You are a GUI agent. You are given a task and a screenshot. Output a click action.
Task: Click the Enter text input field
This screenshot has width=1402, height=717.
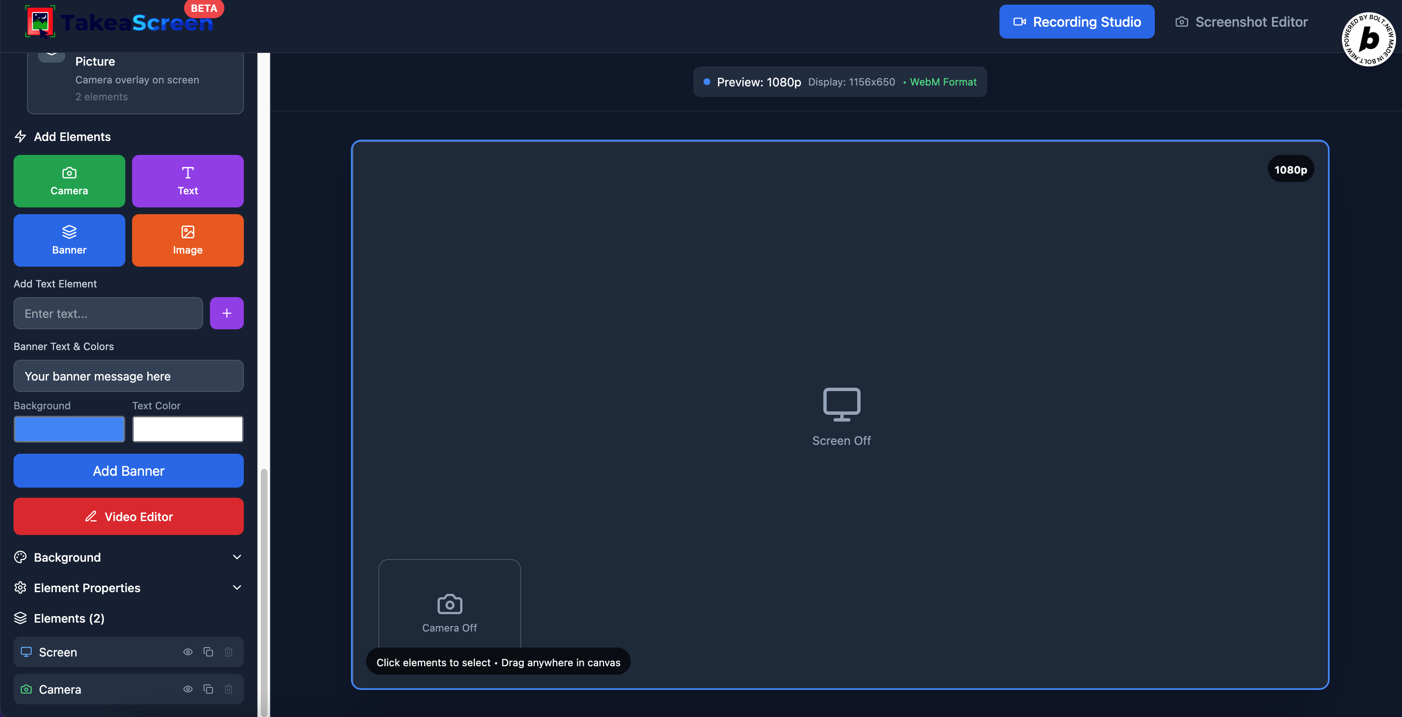pyautogui.click(x=108, y=313)
